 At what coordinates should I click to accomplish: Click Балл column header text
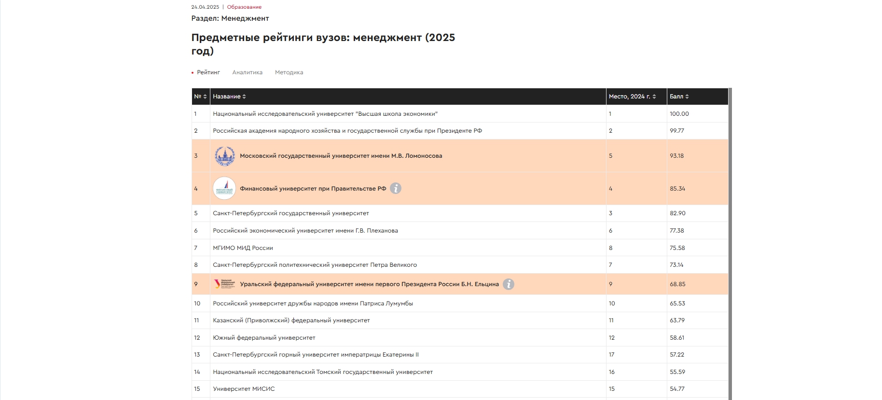click(x=676, y=97)
